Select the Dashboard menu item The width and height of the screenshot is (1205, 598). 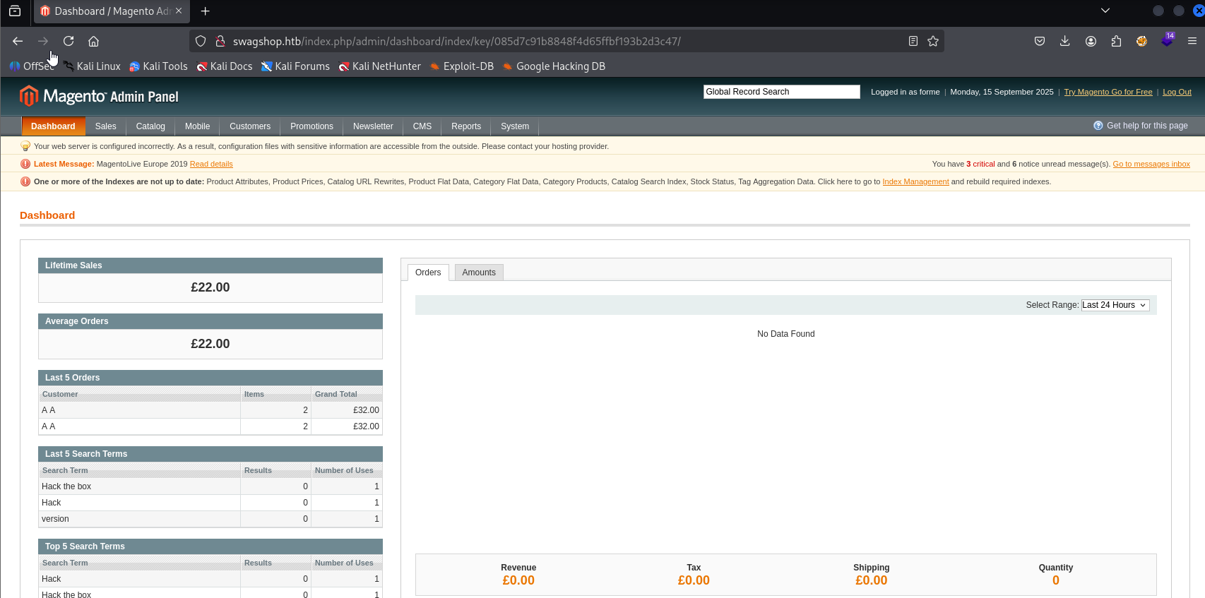pyautogui.click(x=53, y=126)
